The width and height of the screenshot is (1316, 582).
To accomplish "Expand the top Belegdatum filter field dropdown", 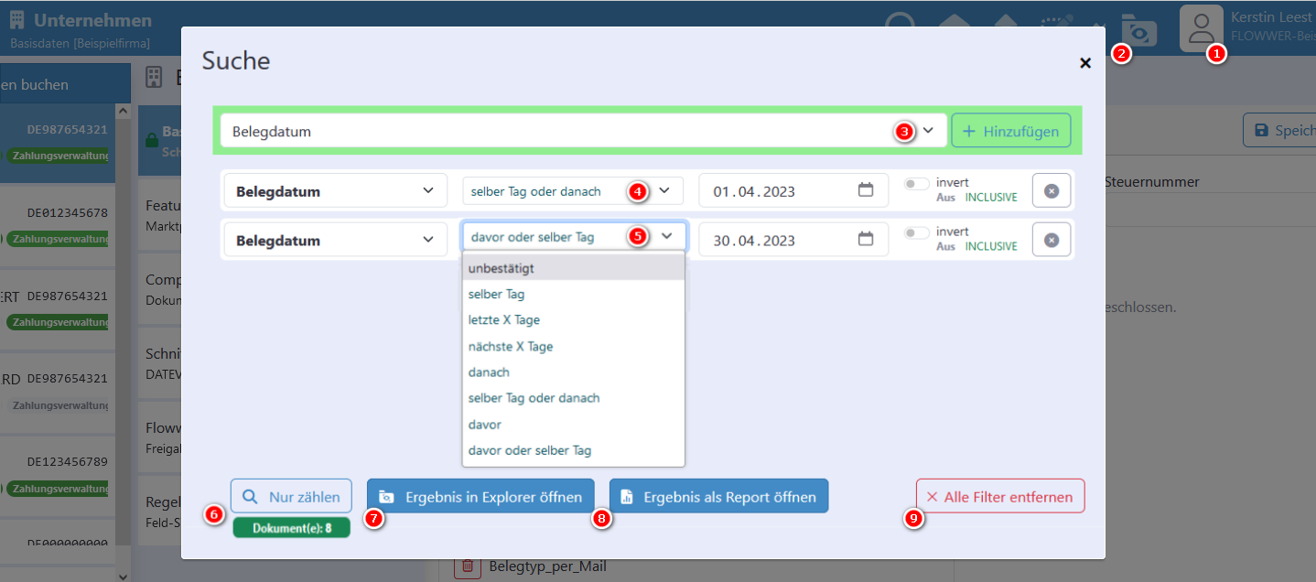I will 928,131.
